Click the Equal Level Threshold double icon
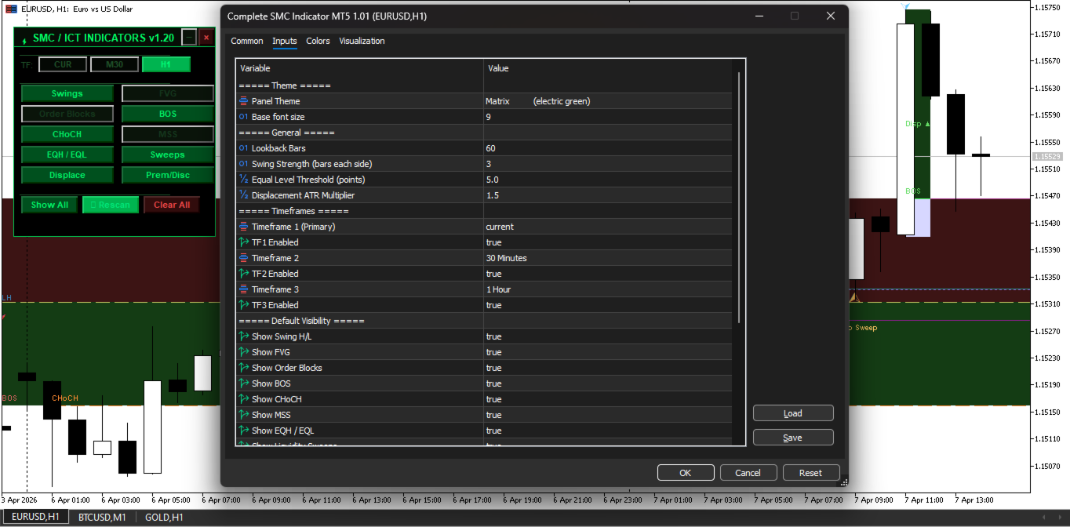The image size is (1070, 527). [243, 180]
